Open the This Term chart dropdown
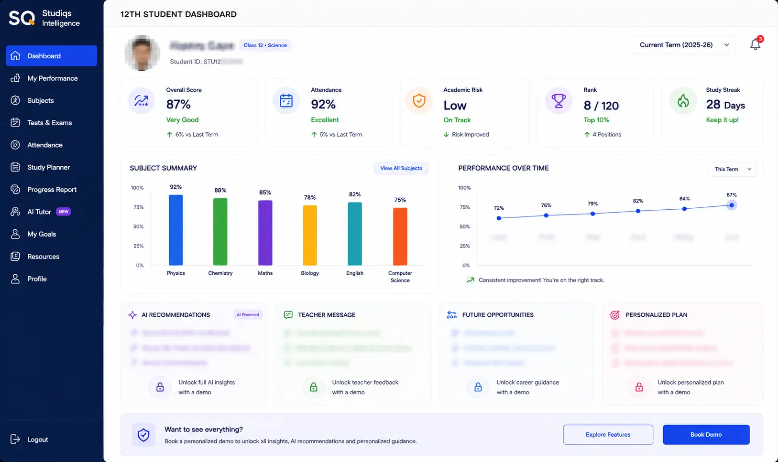The width and height of the screenshot is (778, 462). (732, 169)
